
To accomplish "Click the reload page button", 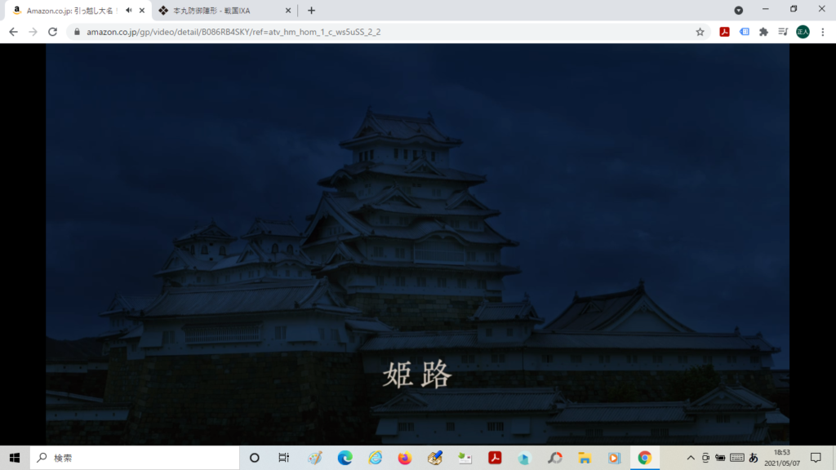I will click(x=53, y=32).
